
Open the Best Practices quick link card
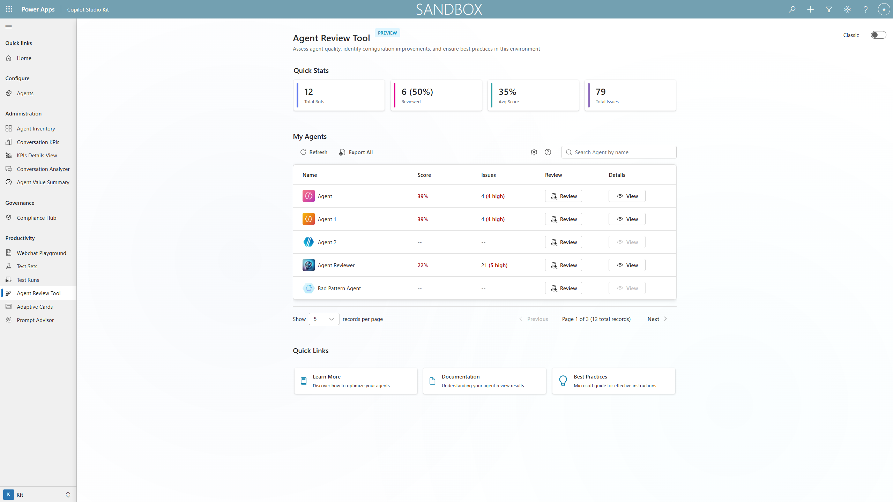click(613, 381)
